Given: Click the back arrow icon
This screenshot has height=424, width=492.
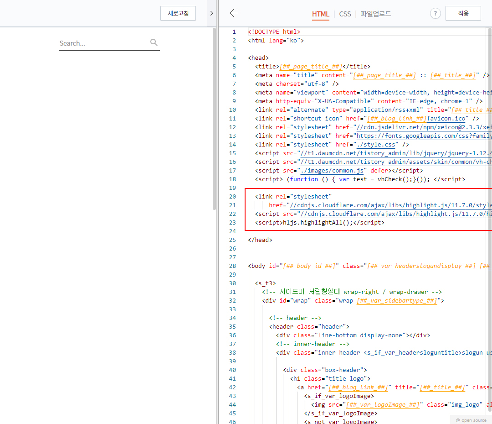Looking at the screenshot, I should tap(234, 13).
